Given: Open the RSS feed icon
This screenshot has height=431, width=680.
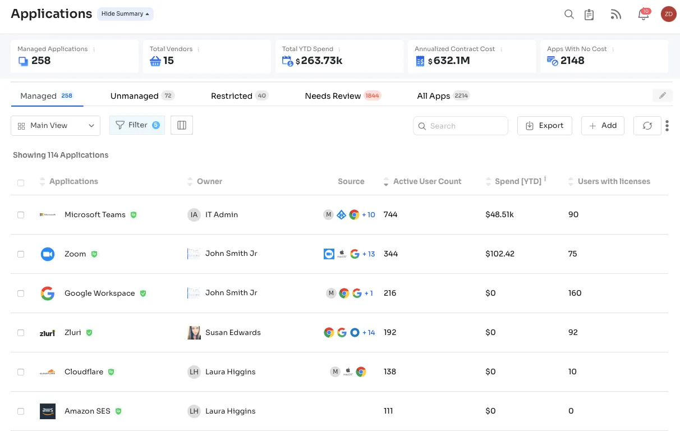Looking at the screenshot, I should pyautogui.click(x=616, y=15).
